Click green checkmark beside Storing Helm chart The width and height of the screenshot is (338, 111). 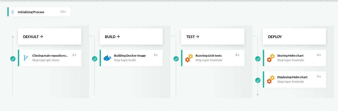[x=258, y=59]
